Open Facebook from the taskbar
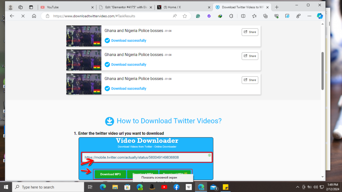The height and width of the screenshot is (192, 342). [x=176, y=187]
